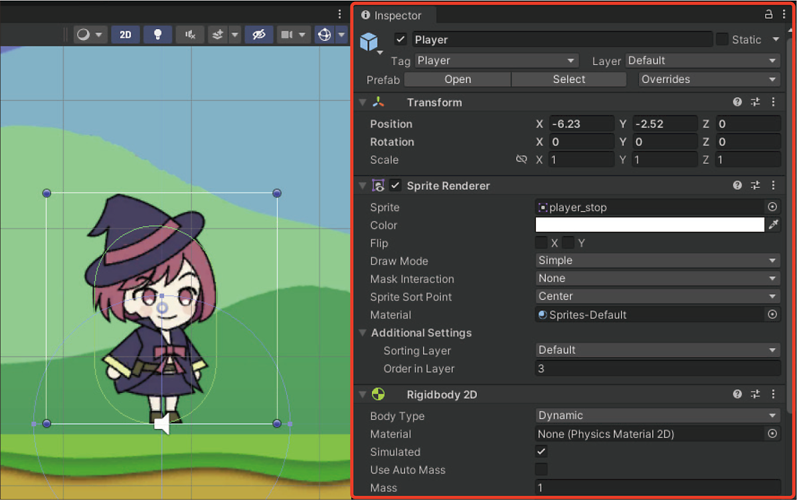Open material picker for Sprites-Default
The width and height of the screenshot is (797, 500).
(x=772, y=315)
